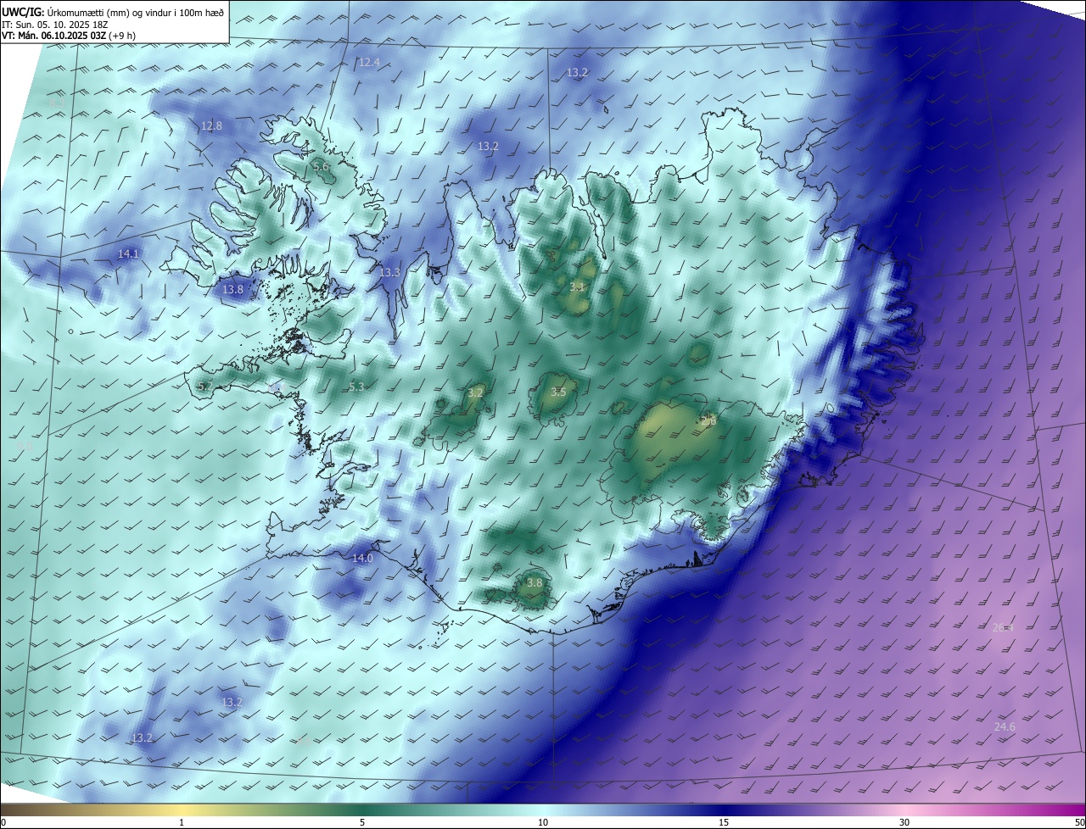Click the 5.6 value in the Westfjords
The height and width of the screenshot is (829, 1086).
321,167
